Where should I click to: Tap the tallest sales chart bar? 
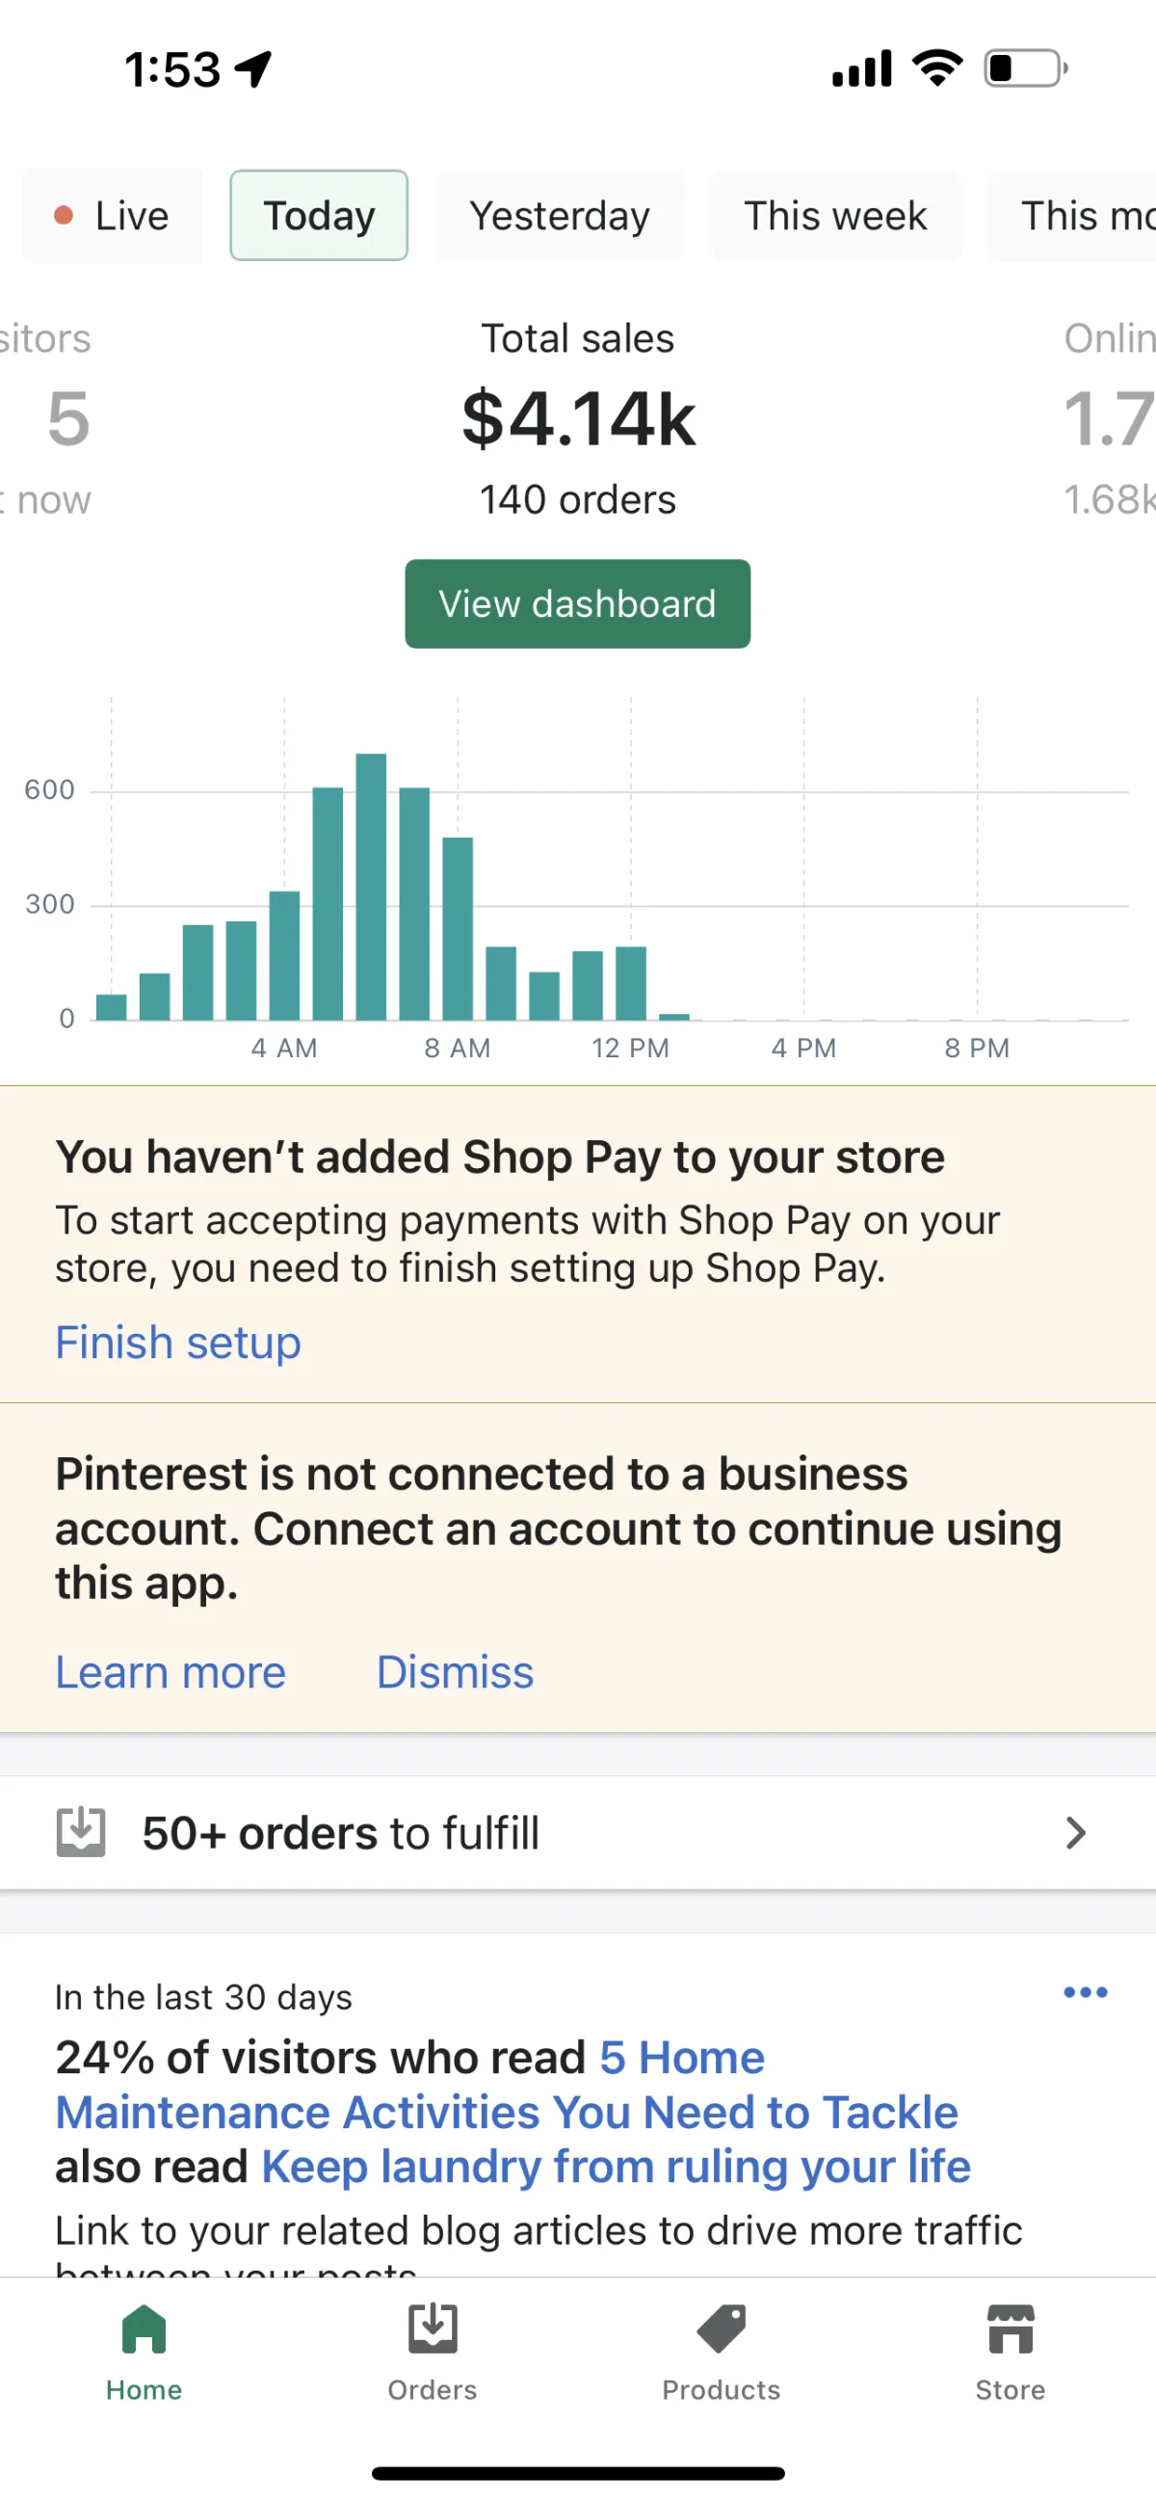tap(371, 887)
